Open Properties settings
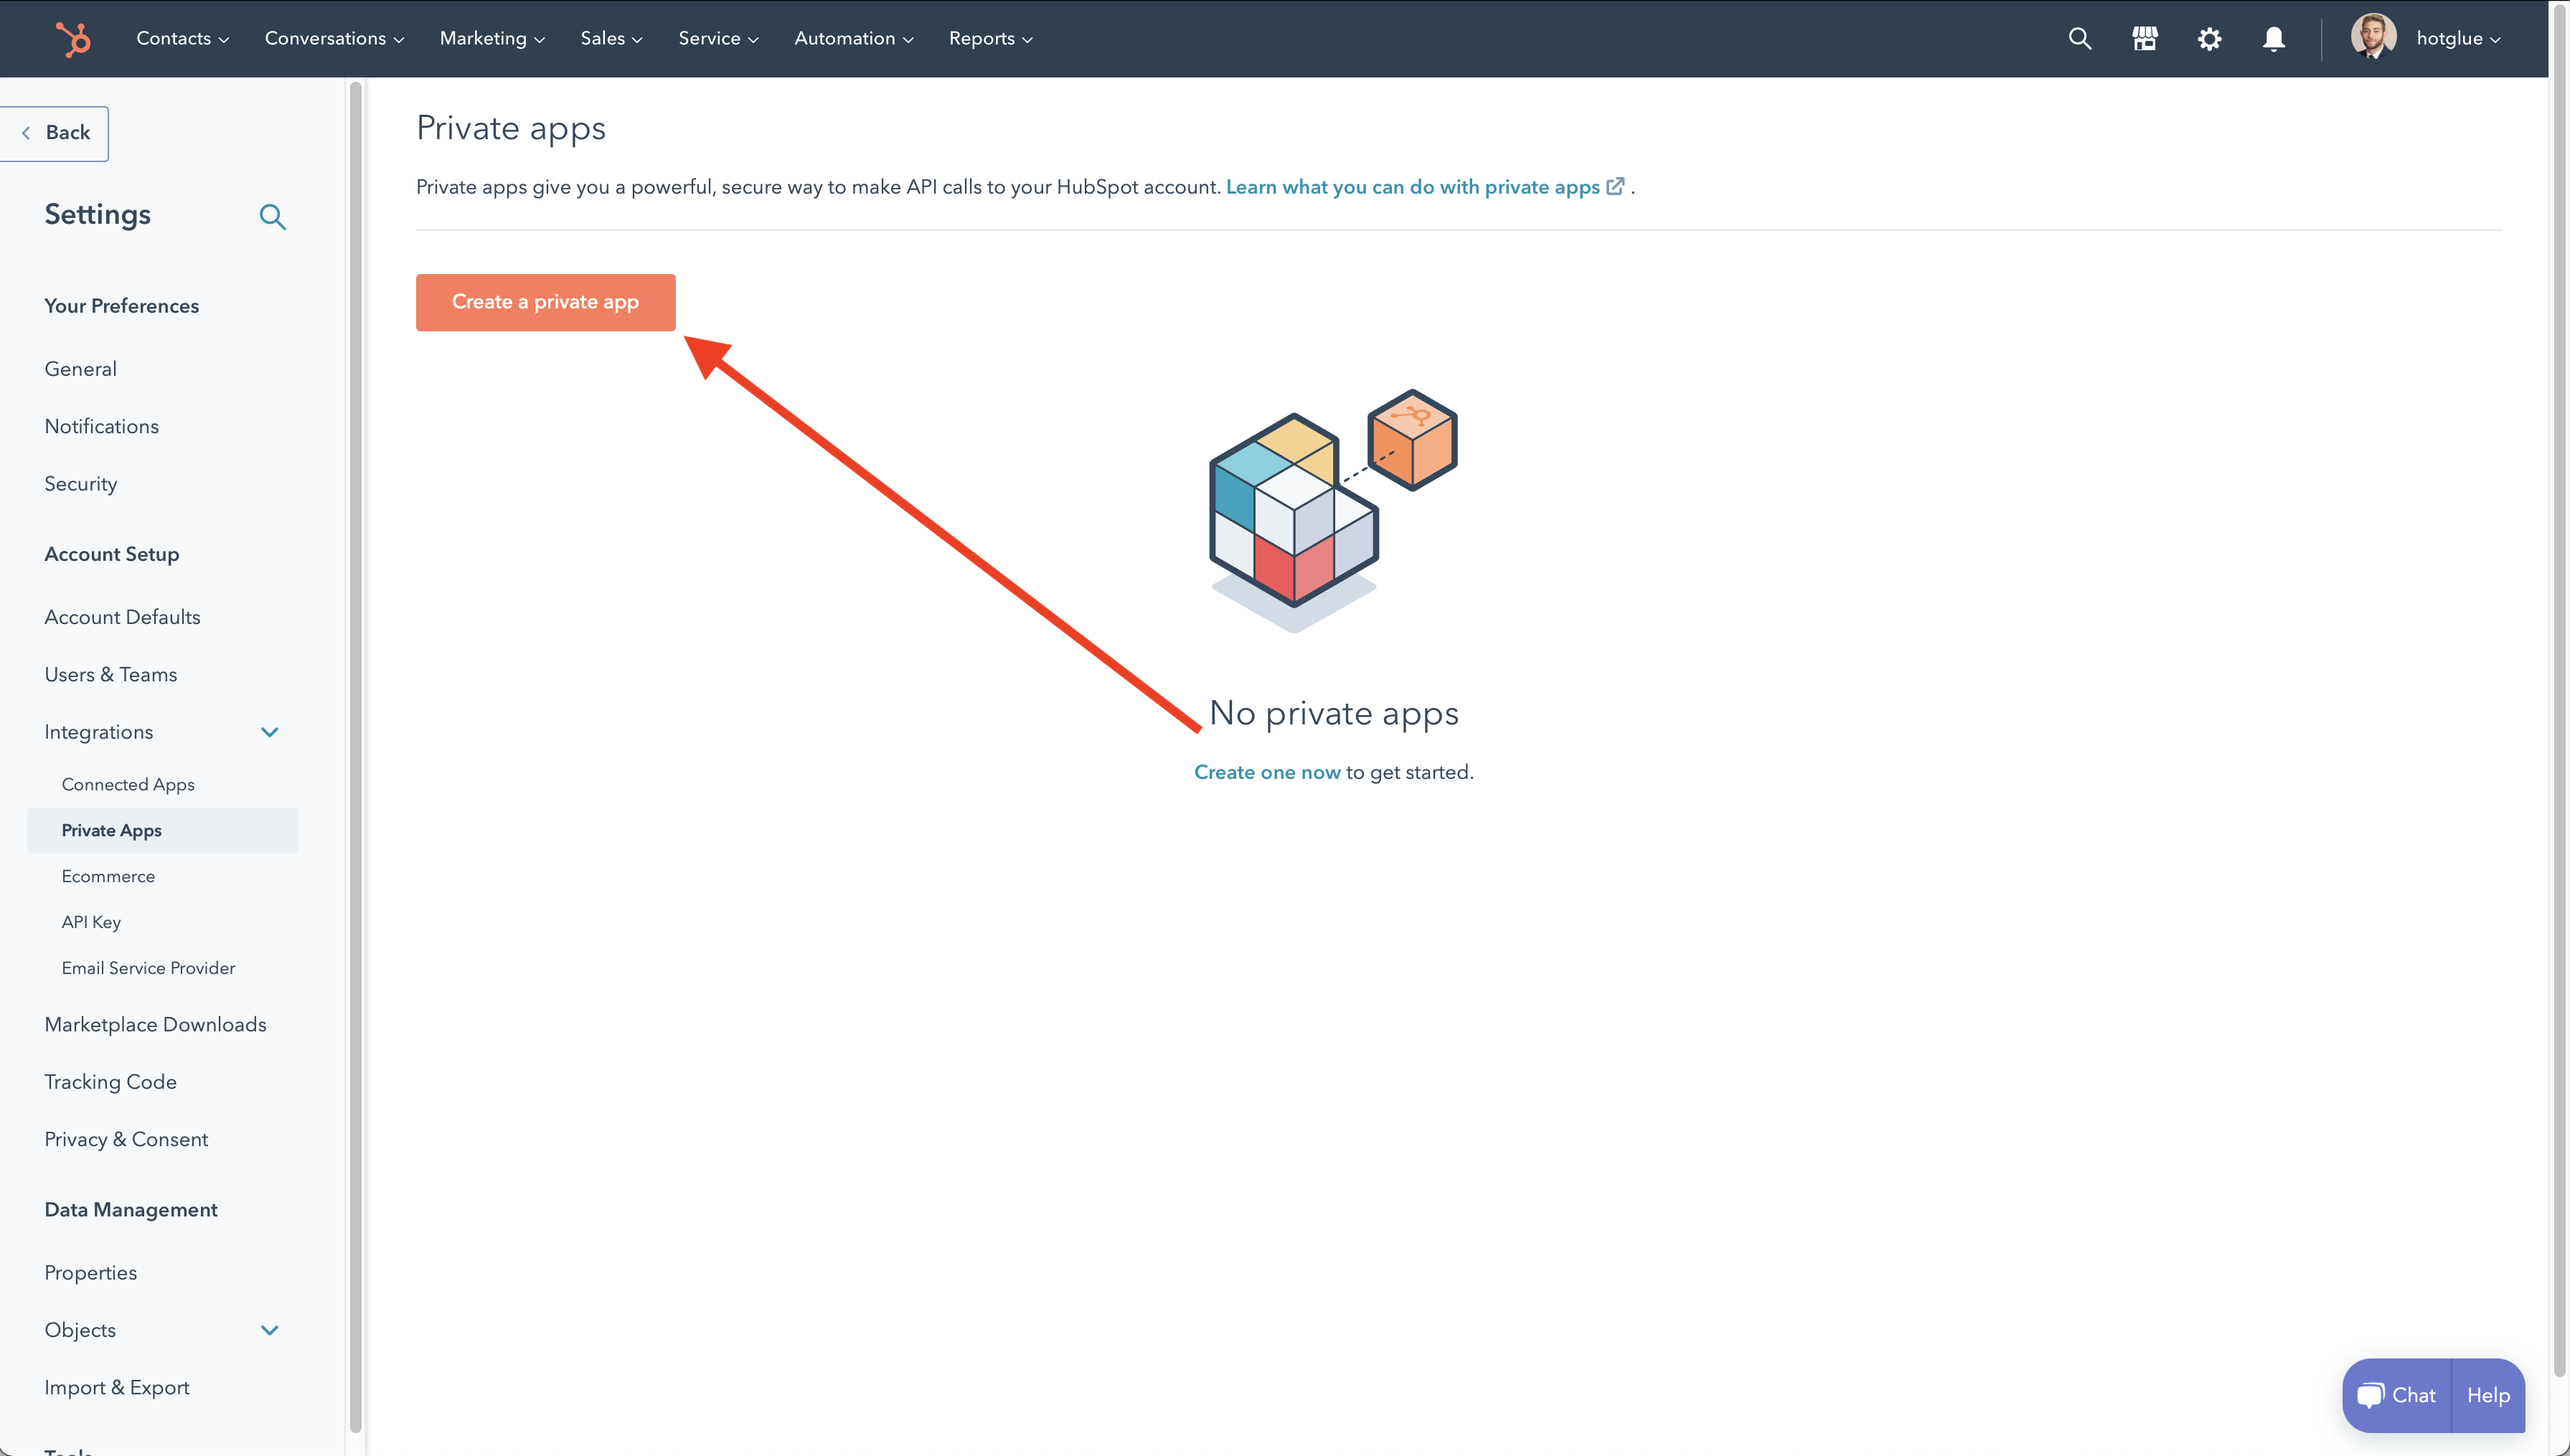 (91, 1273)
